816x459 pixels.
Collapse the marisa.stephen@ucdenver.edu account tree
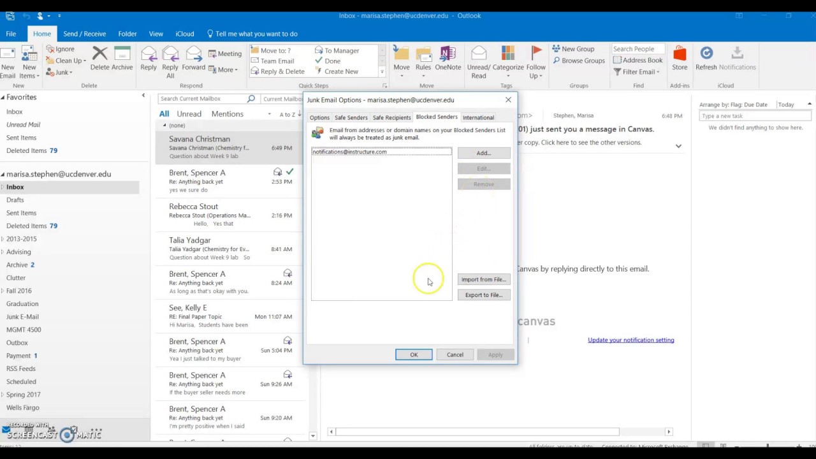(x=3, y=173)
